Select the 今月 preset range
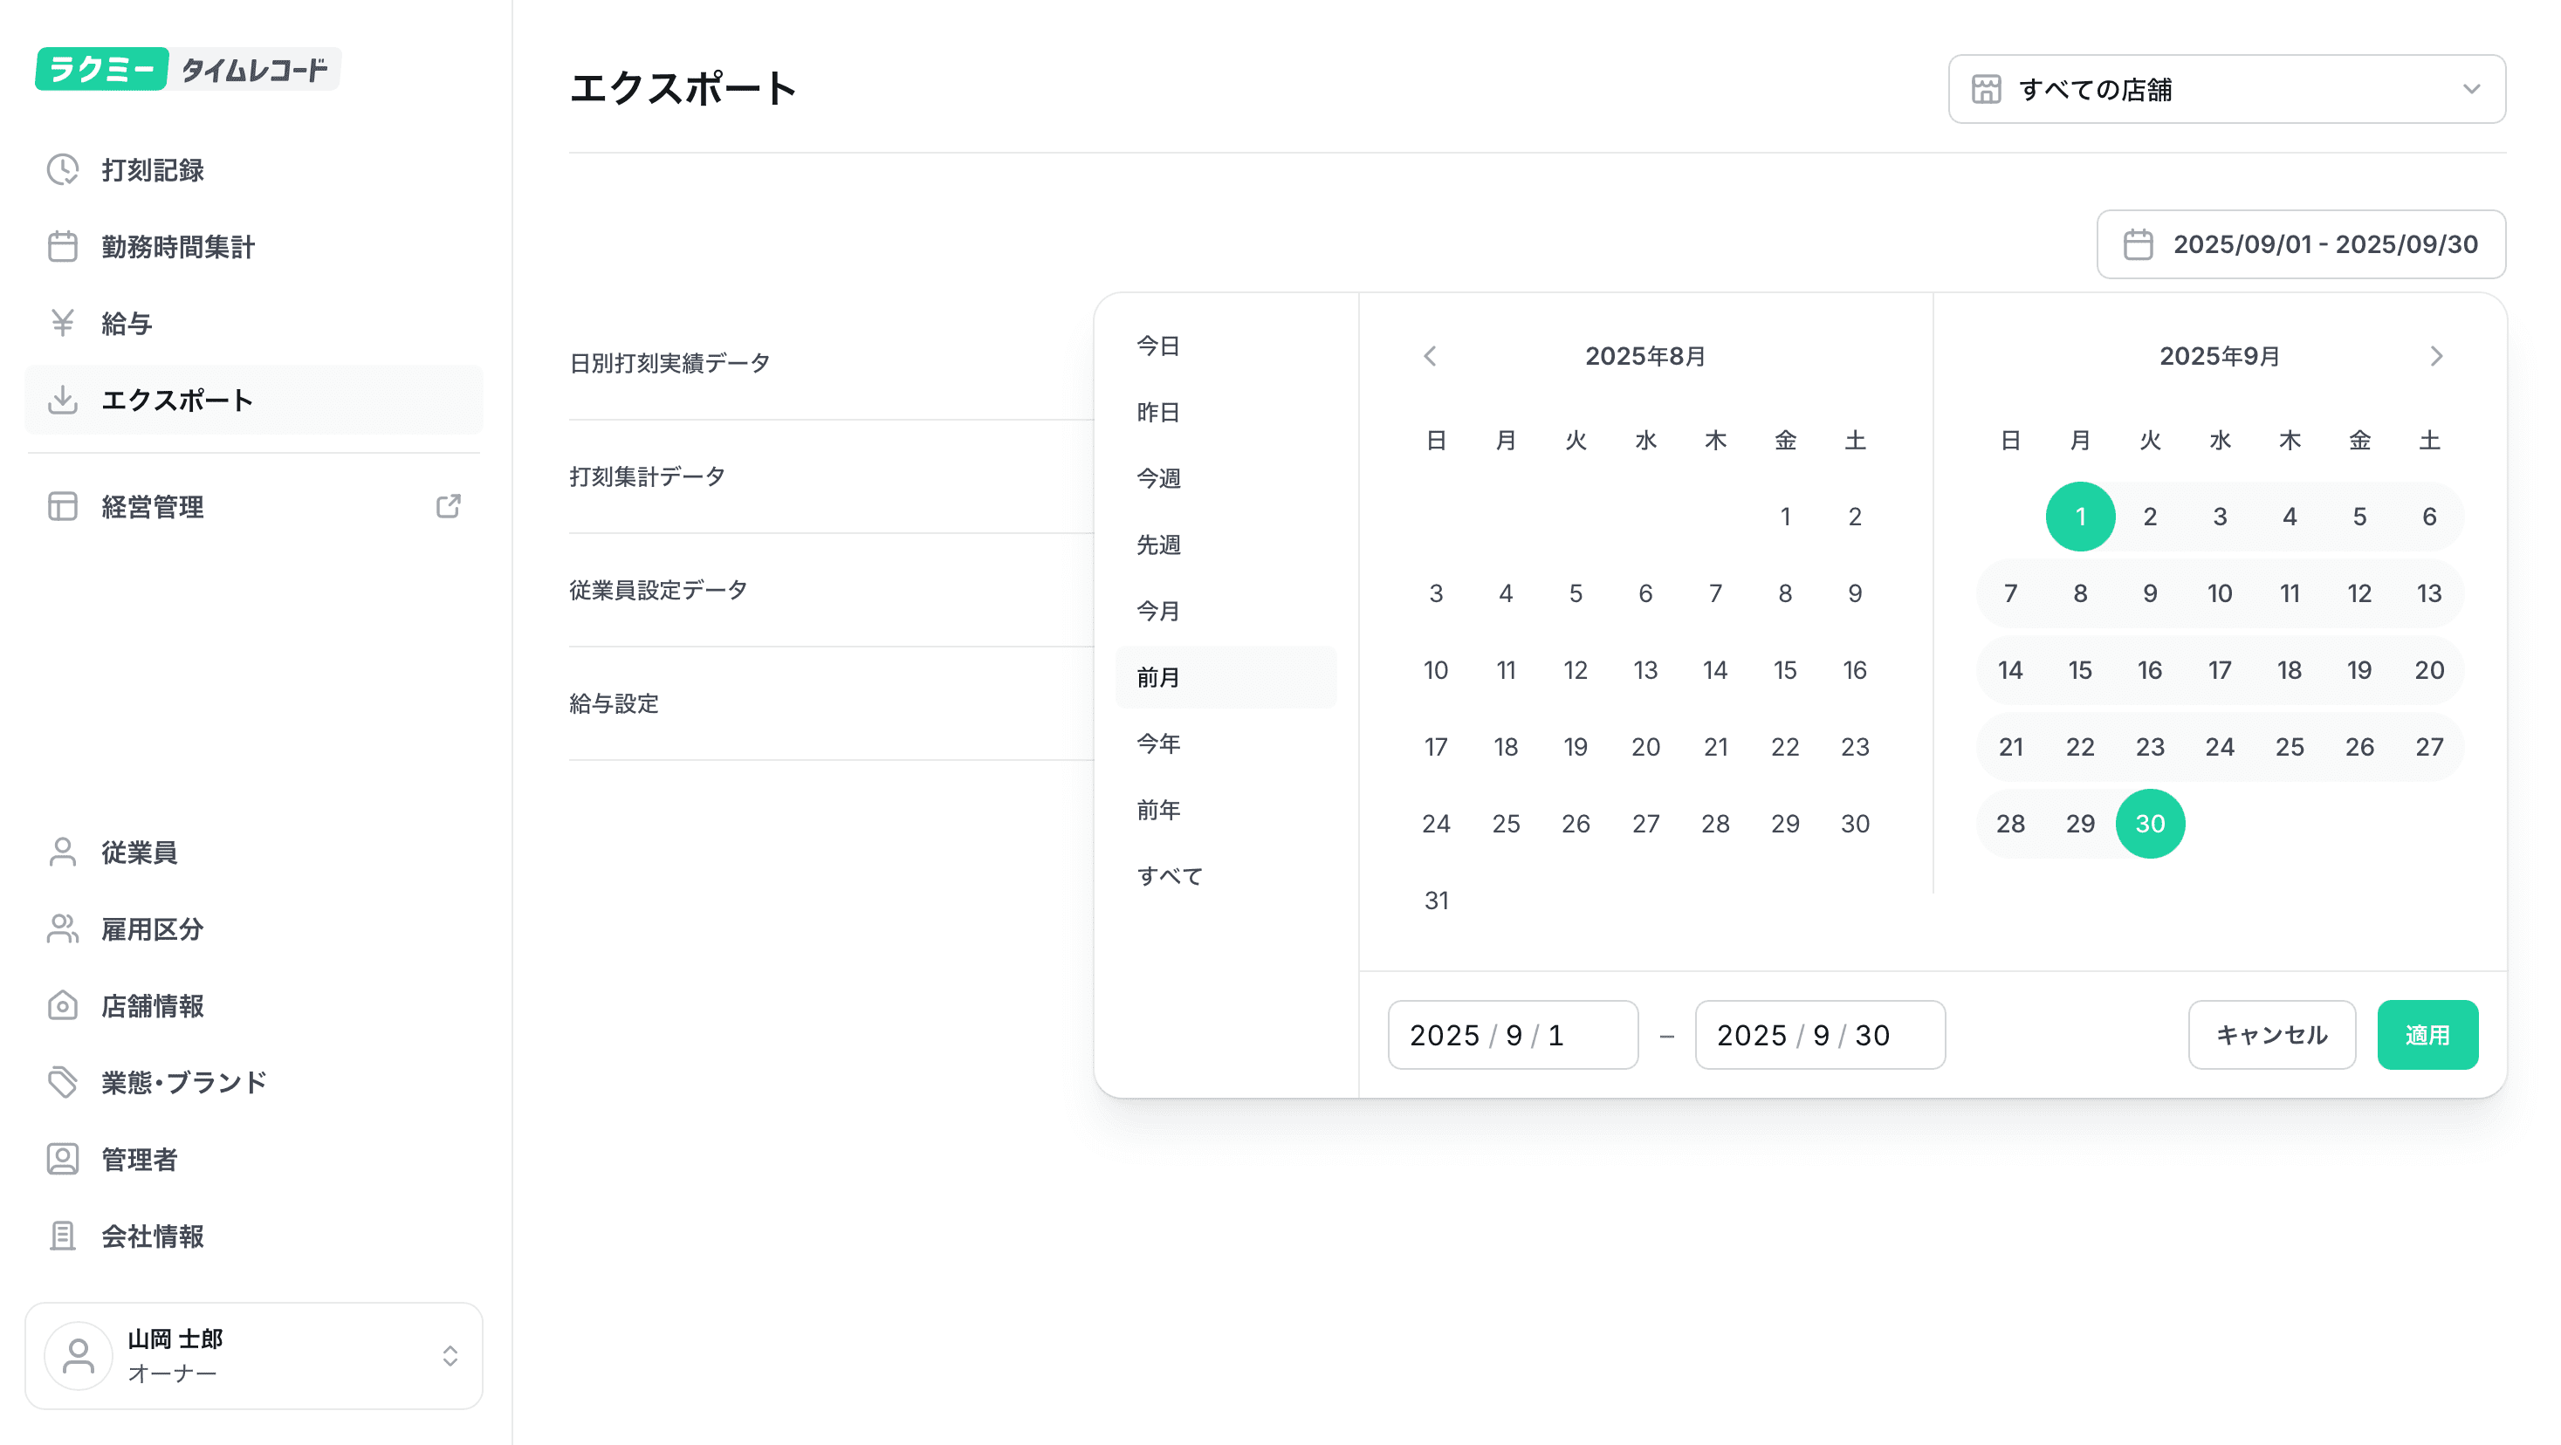The height and width of the screenshot is (1445, 2561). (1158, 611)
